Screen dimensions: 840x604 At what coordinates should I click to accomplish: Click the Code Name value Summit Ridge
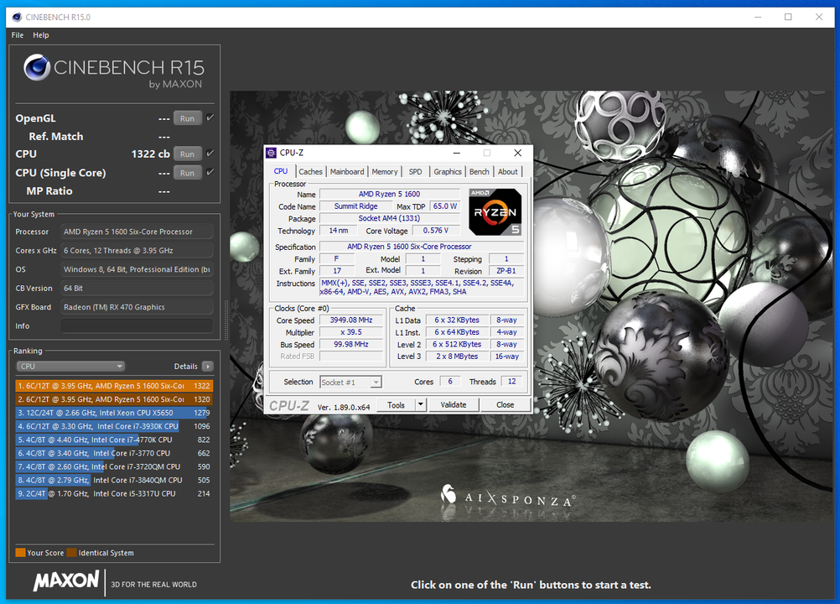355,206
